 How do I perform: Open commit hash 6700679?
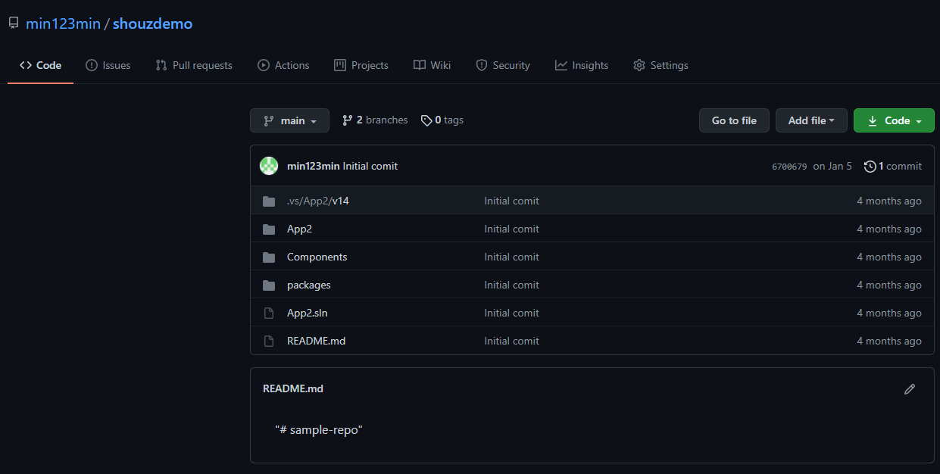click(x=789, y=167)
